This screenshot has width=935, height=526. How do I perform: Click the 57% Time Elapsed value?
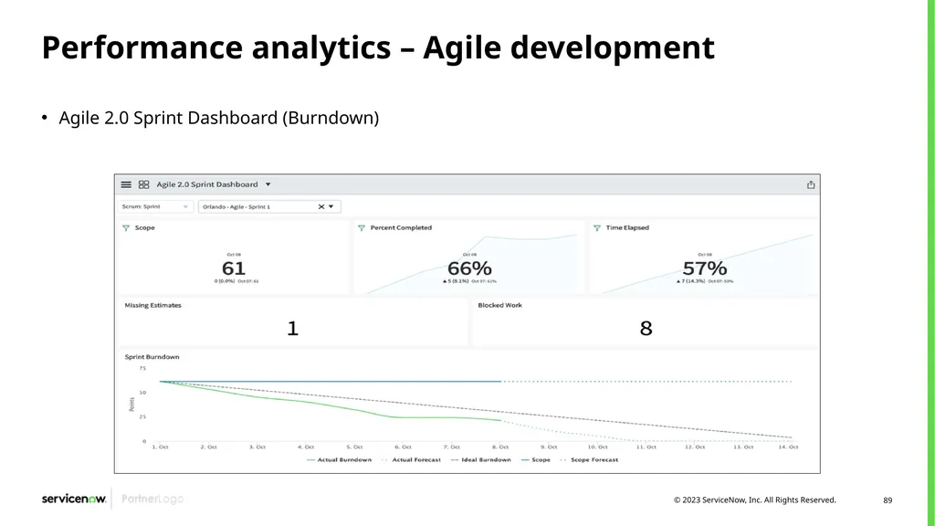point(705,268)
